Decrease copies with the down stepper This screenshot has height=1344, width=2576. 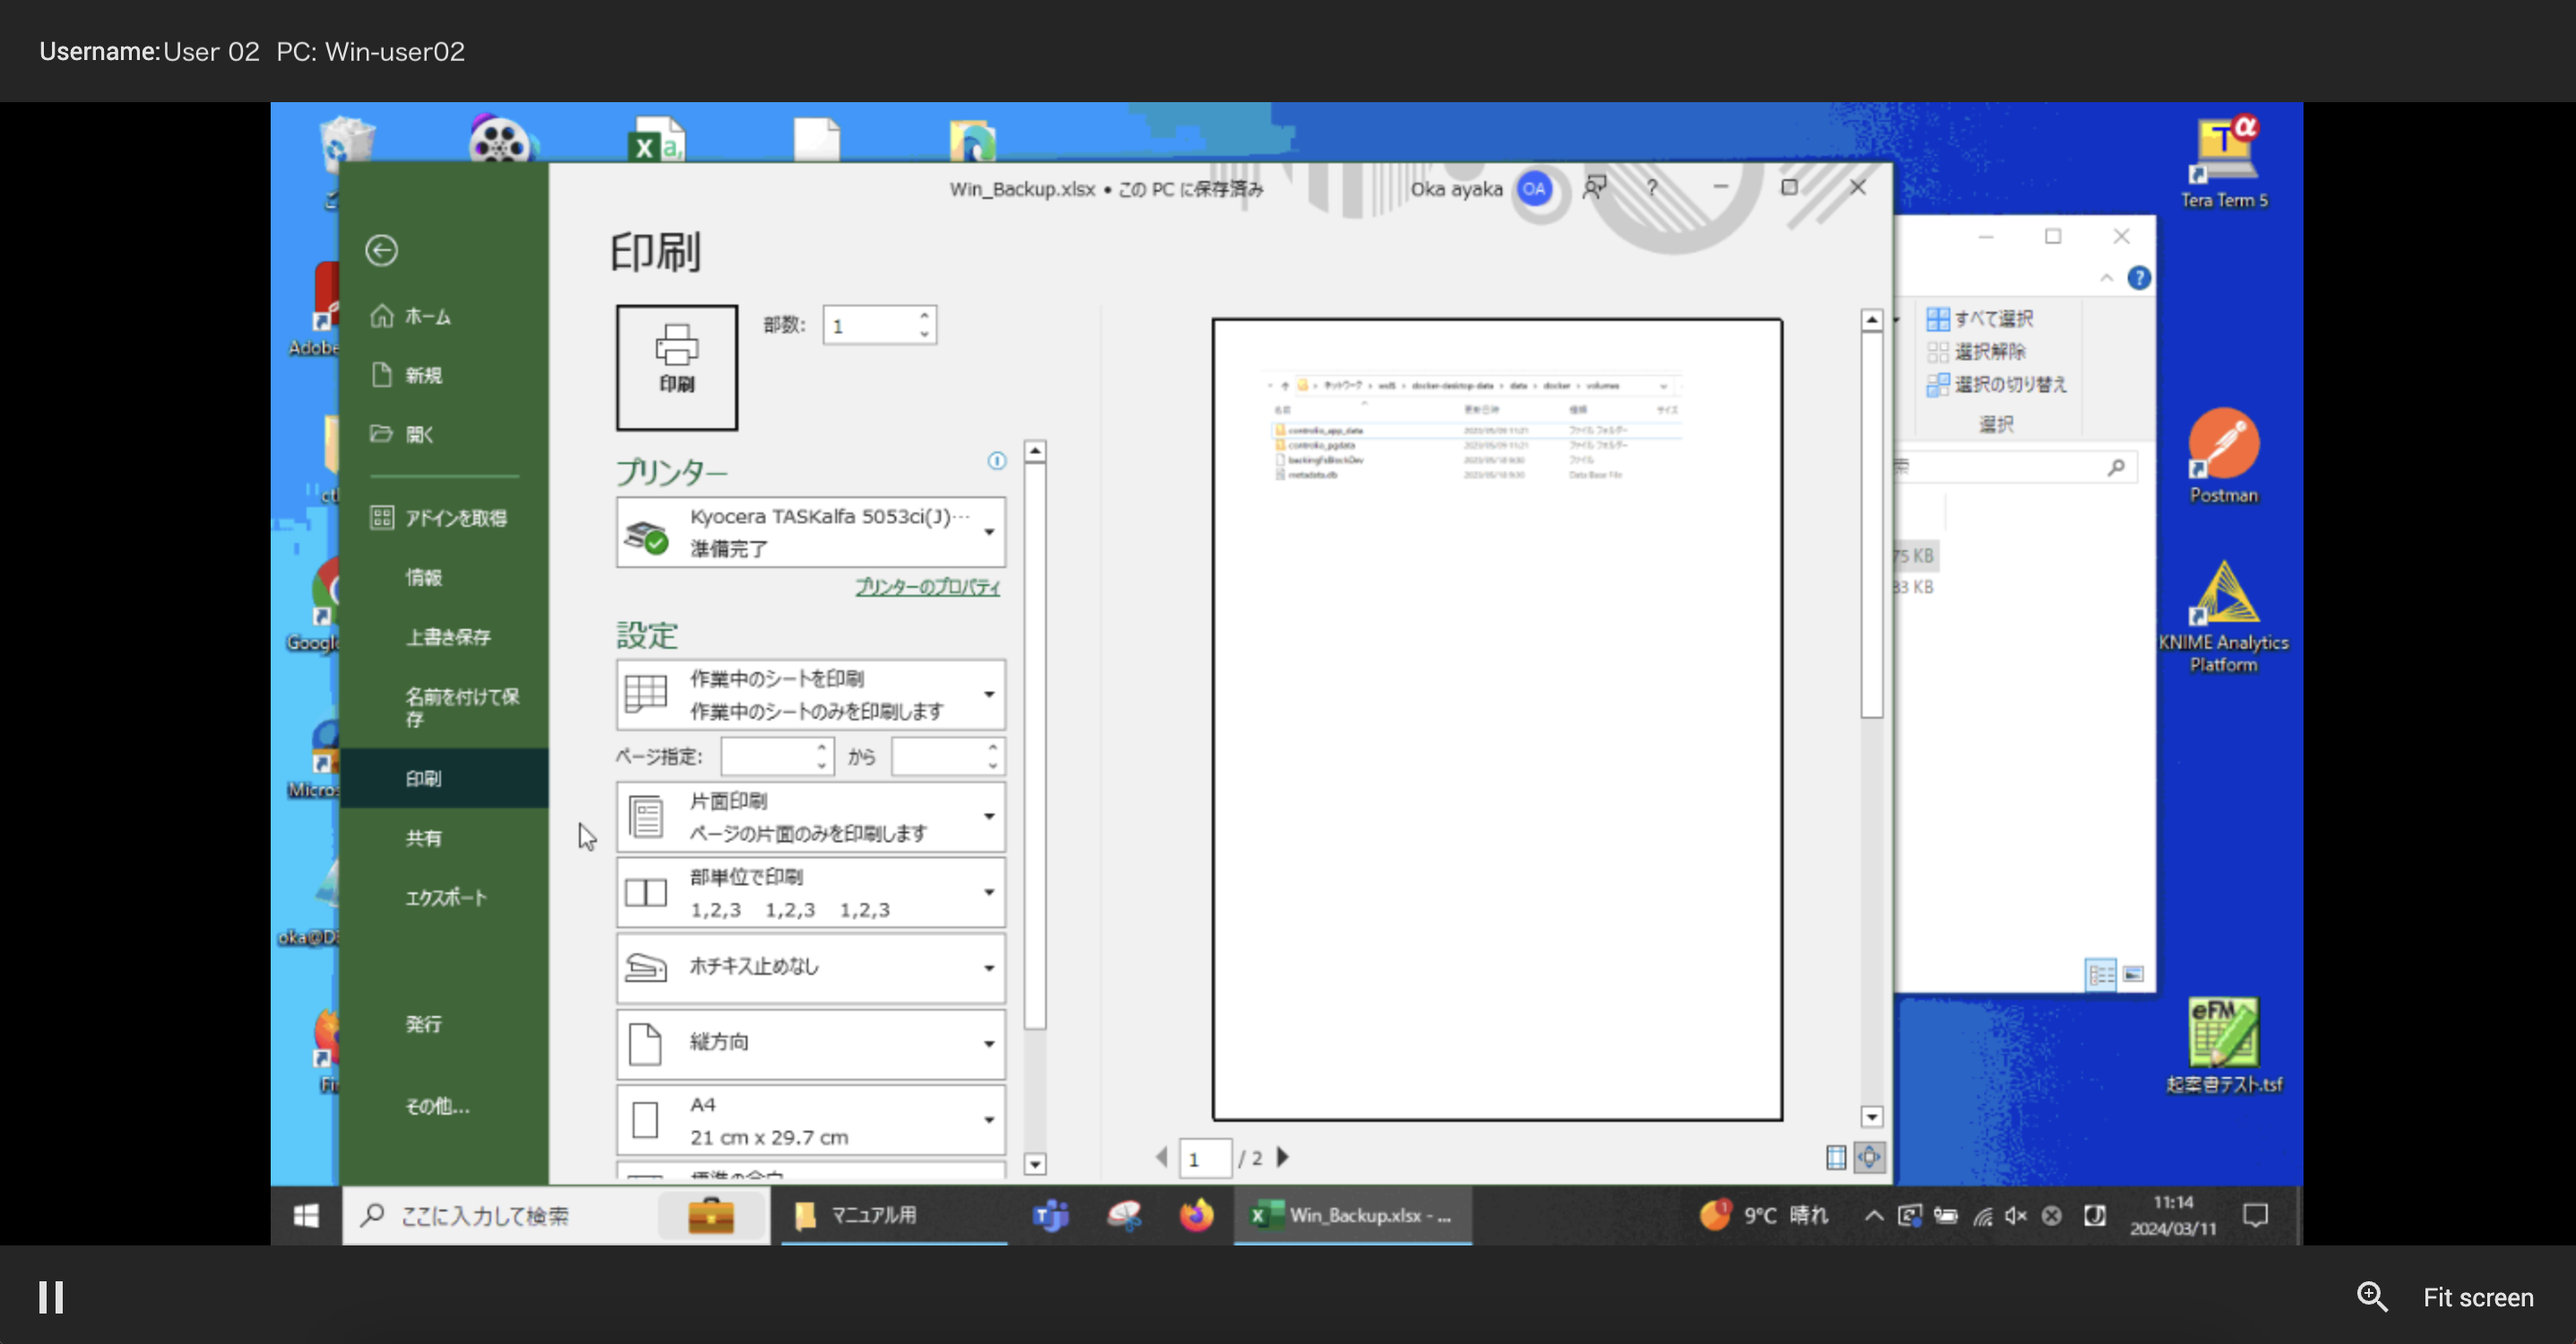pyautogui.click(x=925, y=334)
